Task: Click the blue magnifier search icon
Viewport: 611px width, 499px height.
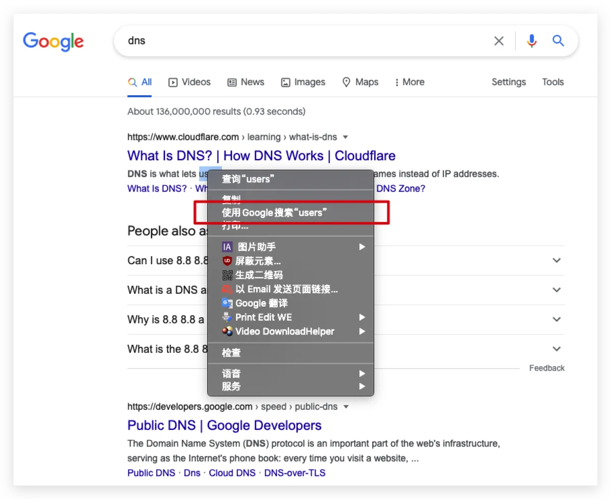Action: [x=559, y=41]
